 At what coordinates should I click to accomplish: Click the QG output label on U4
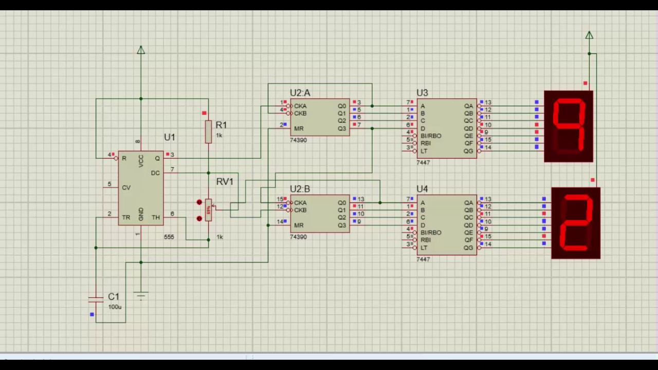[468, 248]
